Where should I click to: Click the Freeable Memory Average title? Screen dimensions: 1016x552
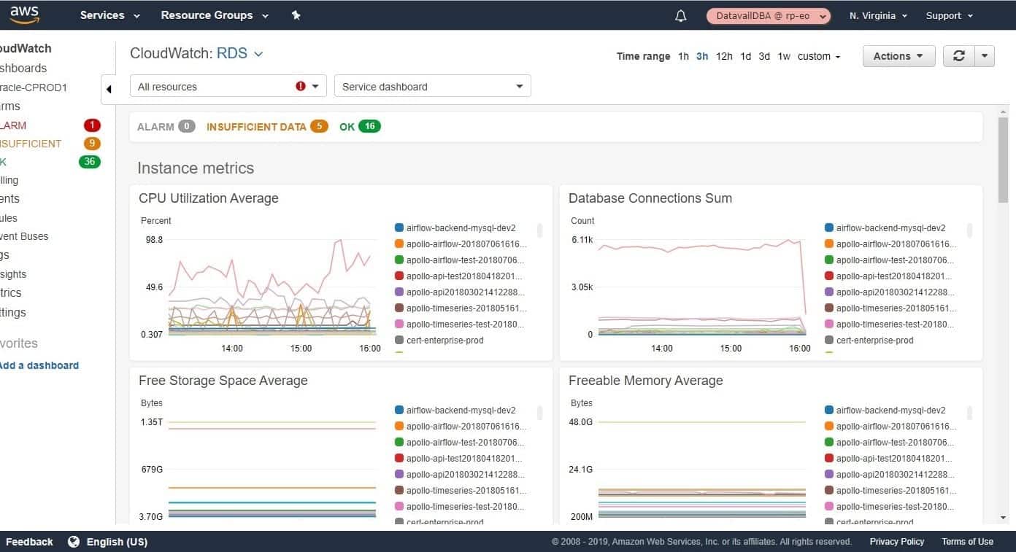point(646,381)
